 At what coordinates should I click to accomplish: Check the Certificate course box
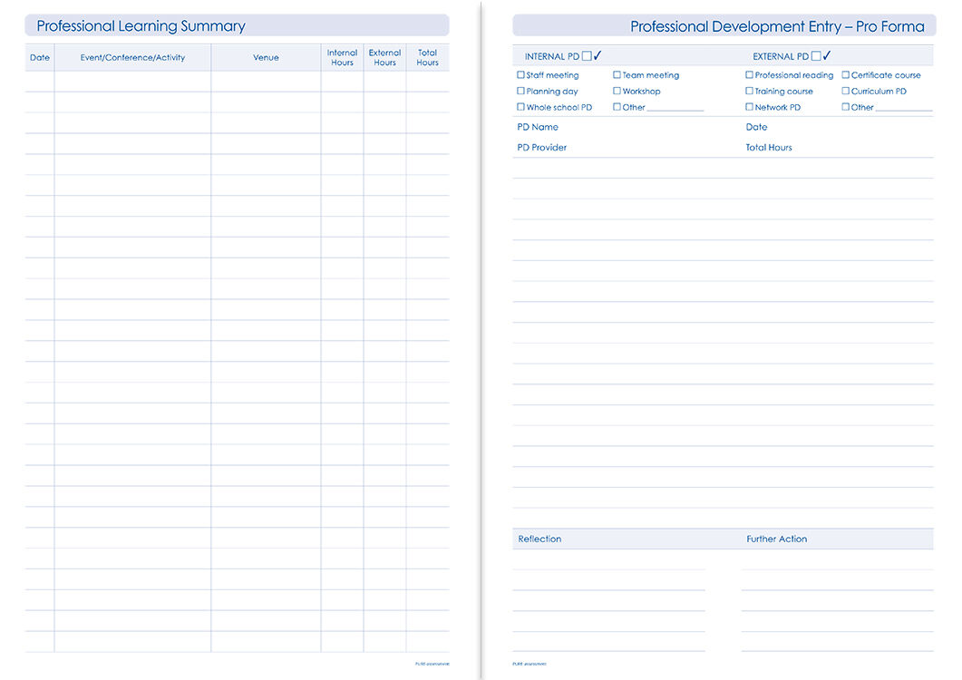click(x=846, y=75)
